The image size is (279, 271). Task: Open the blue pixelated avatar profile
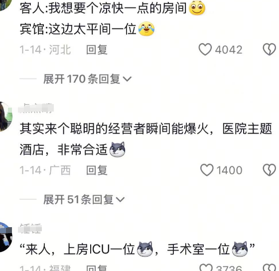click(x=5, y=237)
